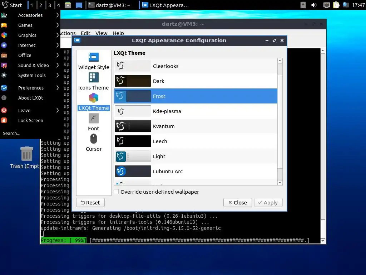Select the Frost theme row
This screenshot has height=275, width=366.
click(x=196, y=96)
